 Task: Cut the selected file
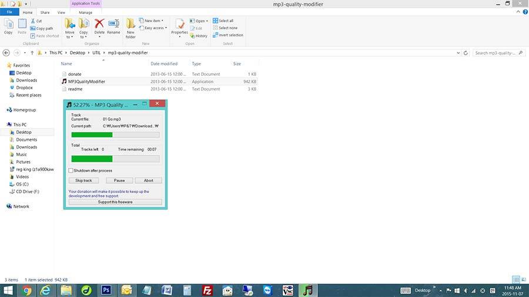[36, 21]
